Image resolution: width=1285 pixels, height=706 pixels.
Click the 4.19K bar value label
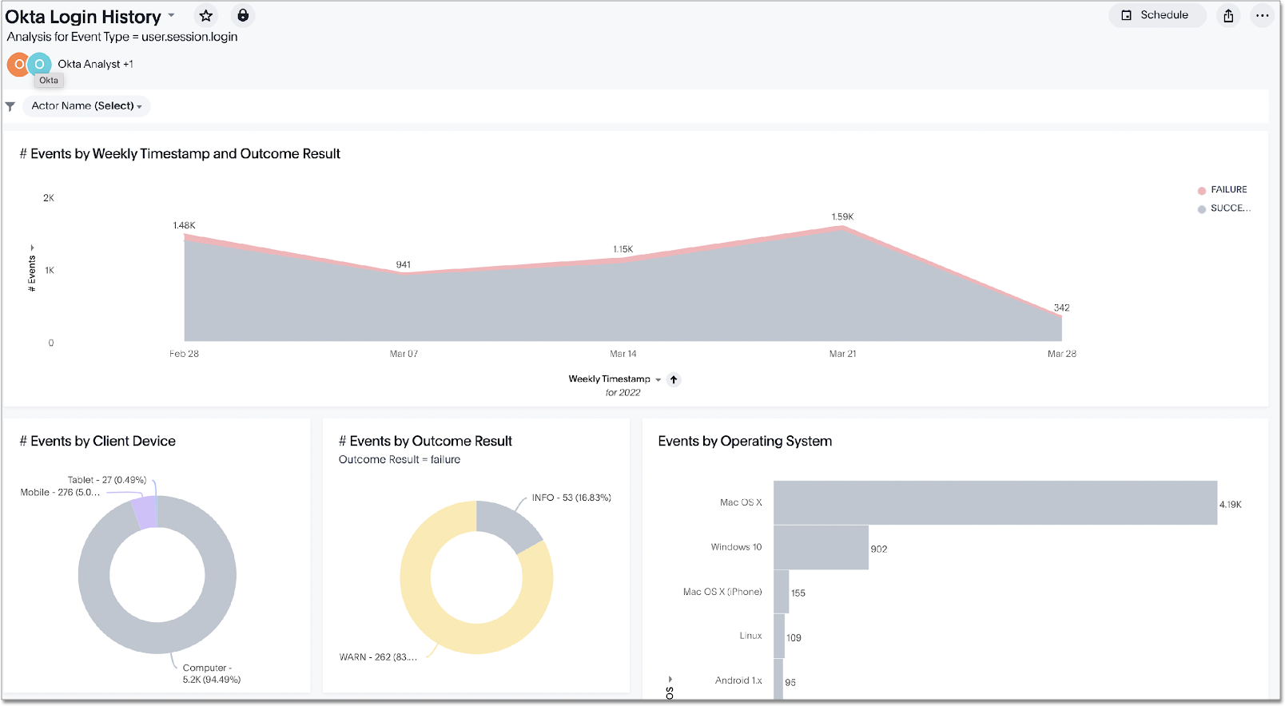(1231, 505)
